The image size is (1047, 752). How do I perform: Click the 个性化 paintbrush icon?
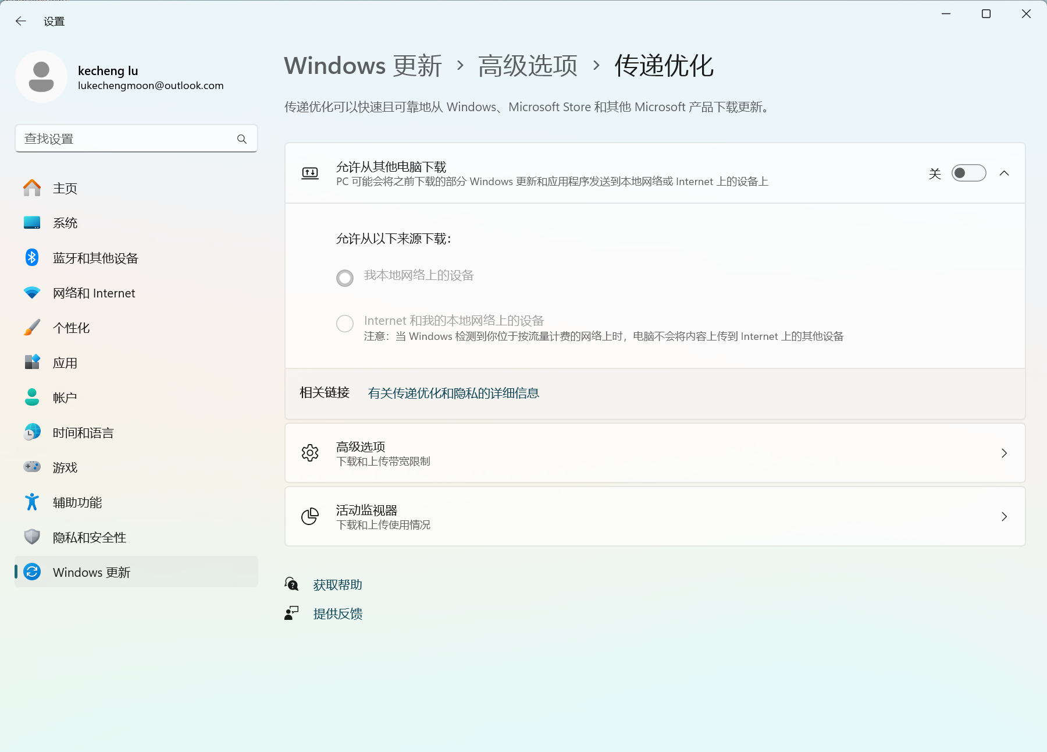click(32, 328)
